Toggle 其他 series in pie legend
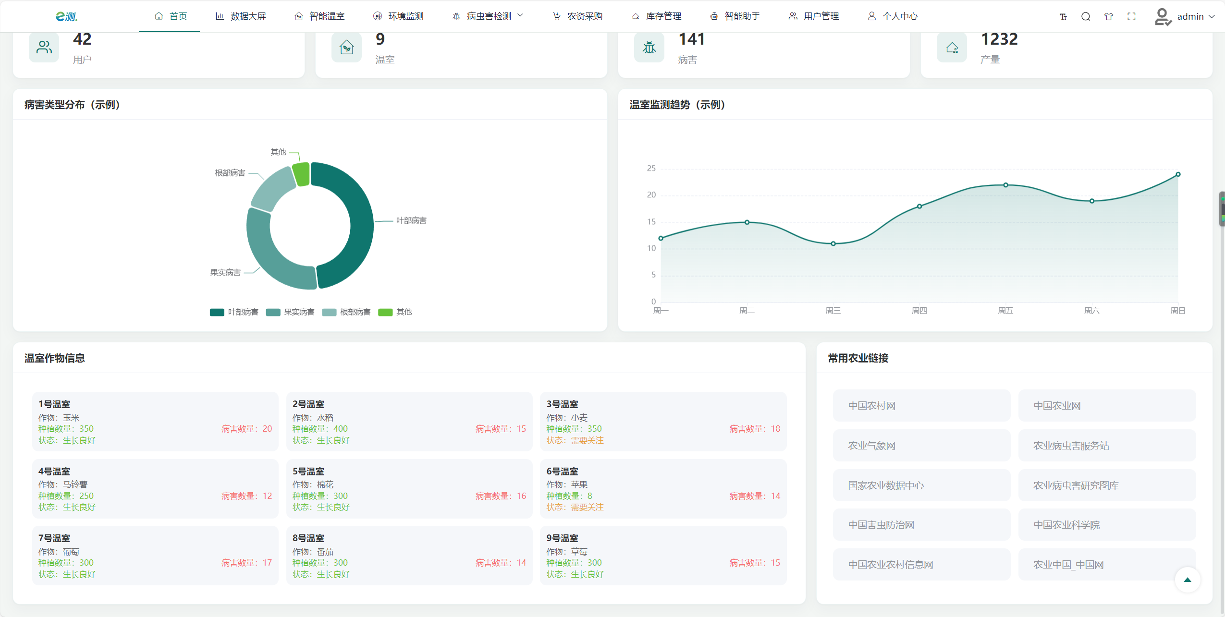1225x617 pixels. click(x=395, y=312)
